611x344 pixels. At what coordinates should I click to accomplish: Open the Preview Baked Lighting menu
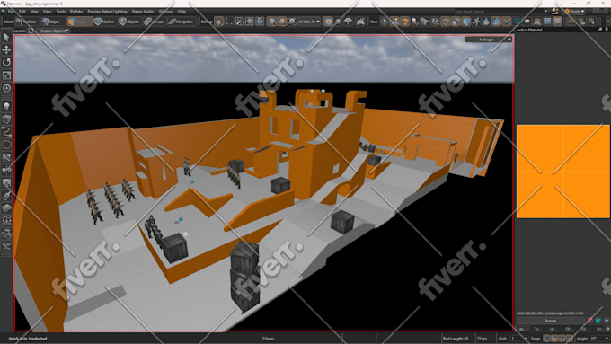click(107, 12)
